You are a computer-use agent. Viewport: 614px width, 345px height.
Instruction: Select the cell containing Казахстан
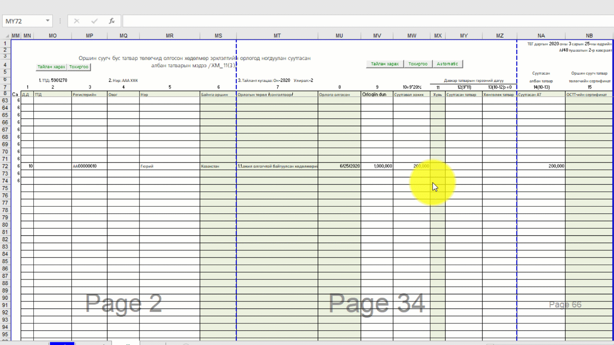point(218,166)
